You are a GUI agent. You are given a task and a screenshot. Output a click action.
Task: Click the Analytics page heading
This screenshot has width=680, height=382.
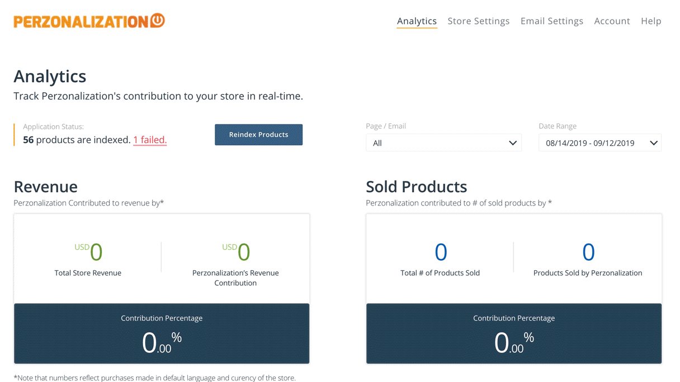50,76
